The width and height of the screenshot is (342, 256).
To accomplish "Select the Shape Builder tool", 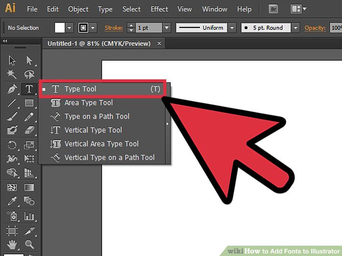I will [12, 173].
